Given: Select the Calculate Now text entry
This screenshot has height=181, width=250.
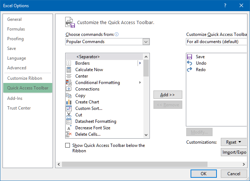Looking at the screenshot, I should point(89,70).
